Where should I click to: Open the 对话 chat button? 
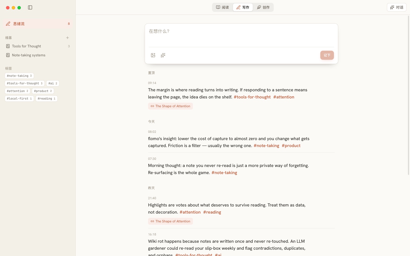point(396,7)
